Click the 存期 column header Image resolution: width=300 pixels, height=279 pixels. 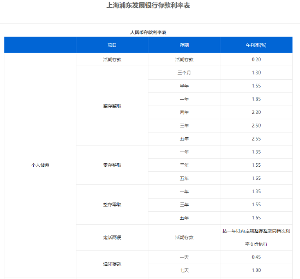(184, 45)
